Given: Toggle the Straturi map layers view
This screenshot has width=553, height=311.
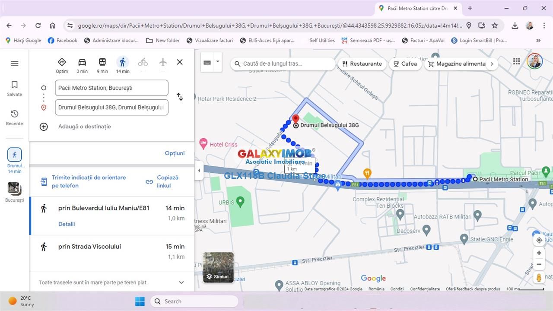Looking at the screenshot, I should (218, 268).
